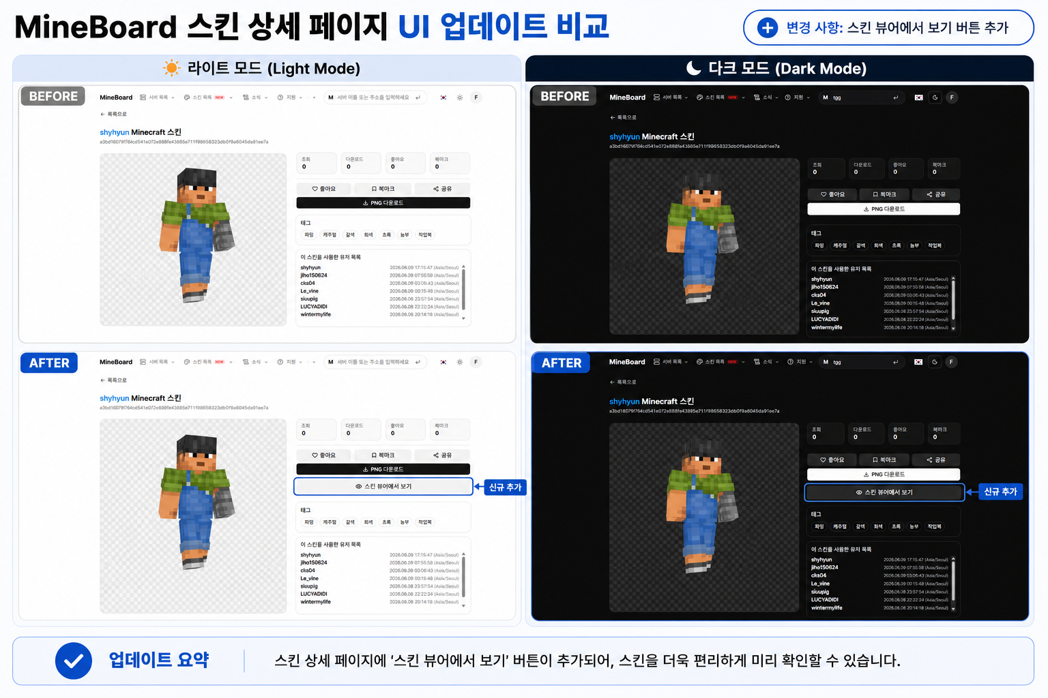
Task: Toggle 좋아요 like in light BEFORE panel
Action: tap(324, 189)
